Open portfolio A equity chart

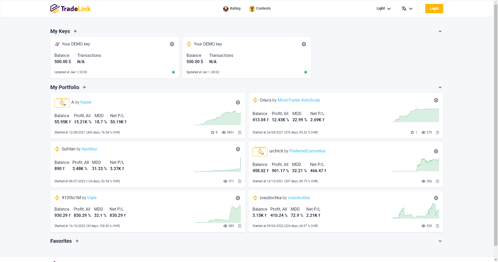[x=218, y=118]
